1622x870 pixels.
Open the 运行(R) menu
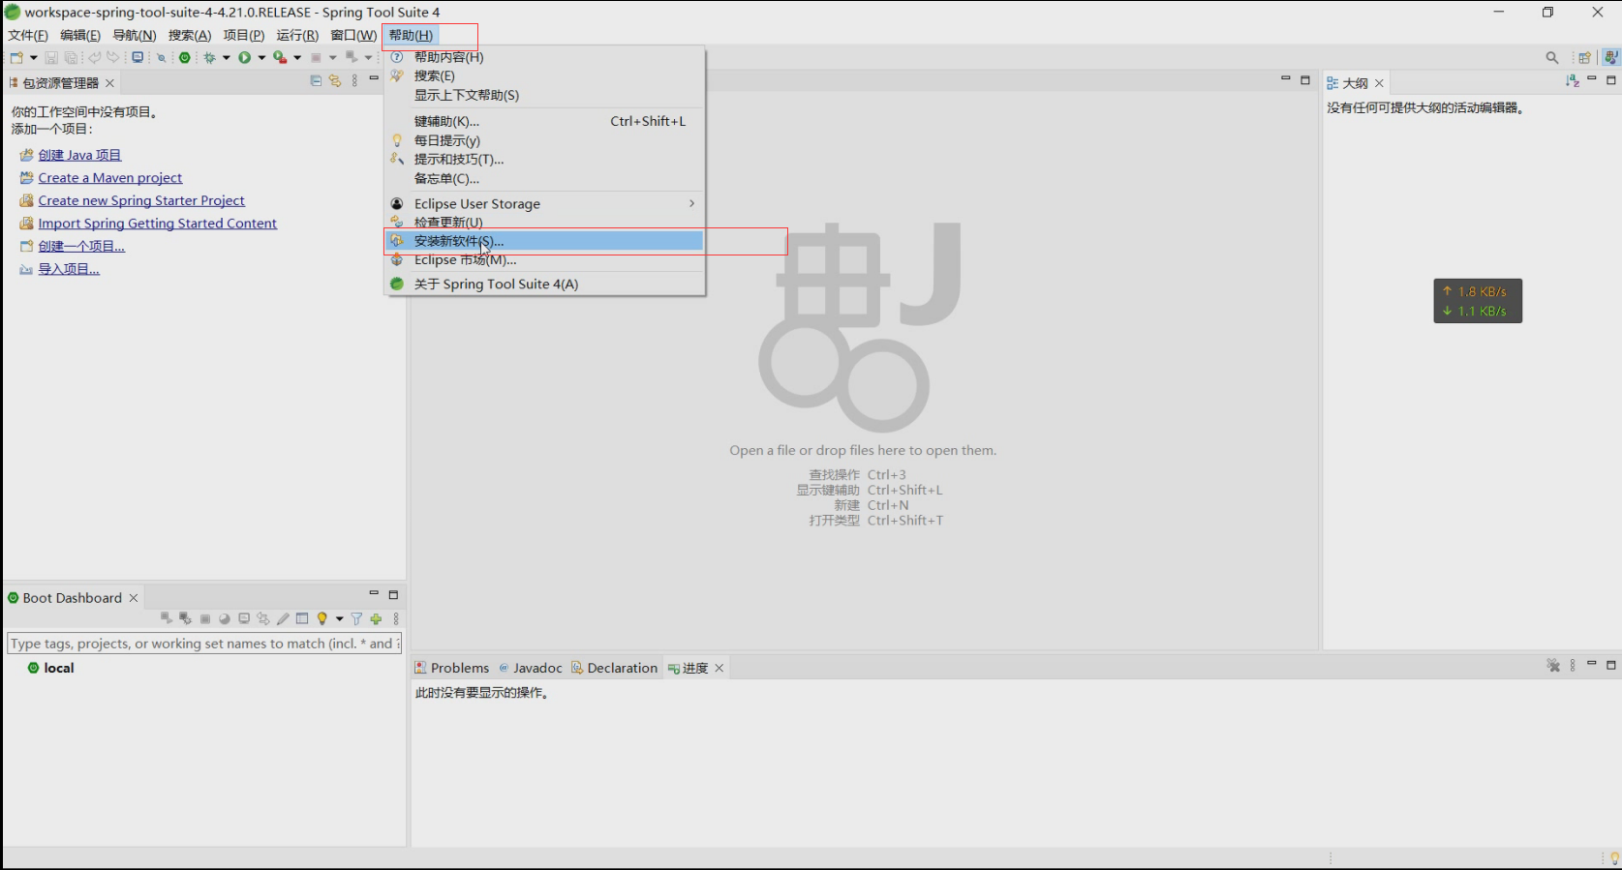point(297,35)
